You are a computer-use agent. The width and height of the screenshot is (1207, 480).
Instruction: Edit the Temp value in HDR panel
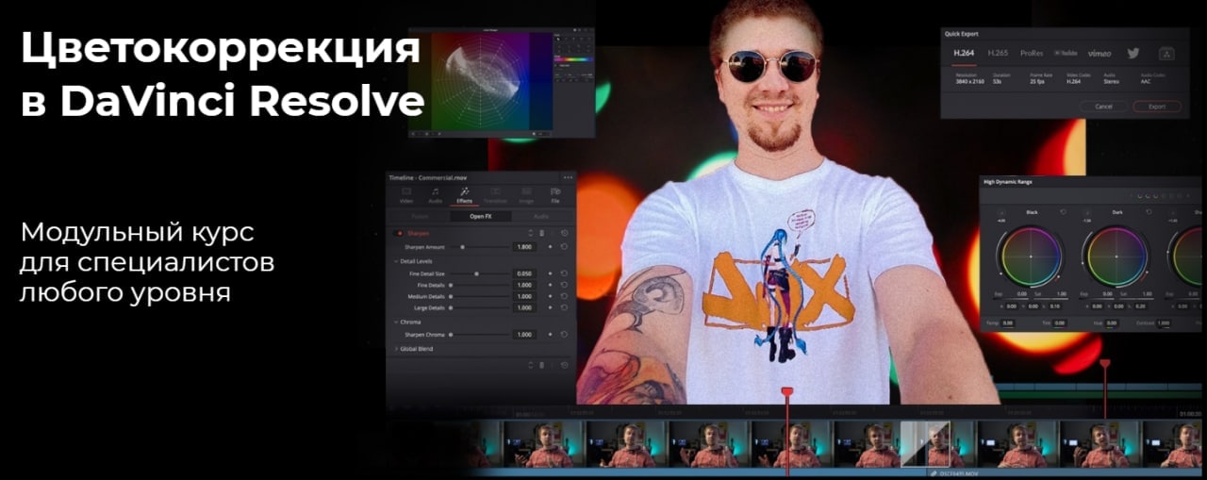(x=1010, y=323)
